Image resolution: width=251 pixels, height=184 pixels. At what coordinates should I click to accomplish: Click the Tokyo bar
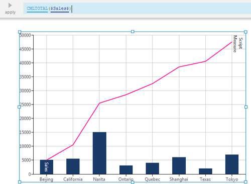[x=232, y=164]
